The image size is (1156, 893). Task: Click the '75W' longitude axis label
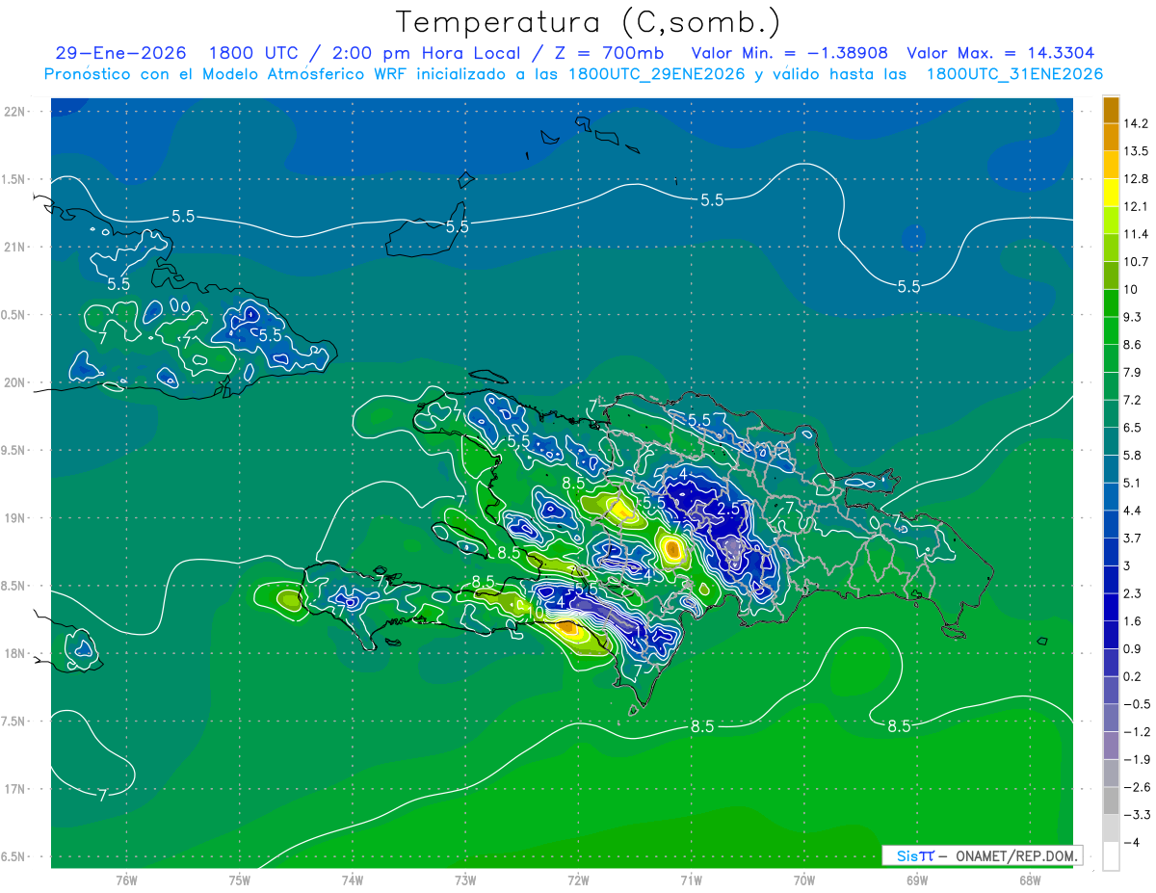click(x=240, y=880)
